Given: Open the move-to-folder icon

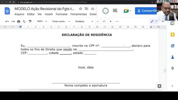Looking at the screenshot, I should [86, 9].
